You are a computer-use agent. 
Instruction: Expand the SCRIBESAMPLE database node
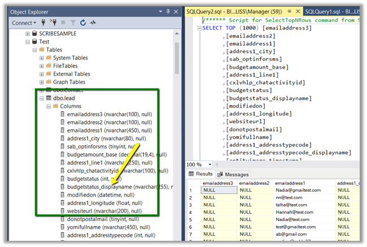pos(26,33)
